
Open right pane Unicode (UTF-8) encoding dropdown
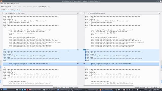point(139,87)
